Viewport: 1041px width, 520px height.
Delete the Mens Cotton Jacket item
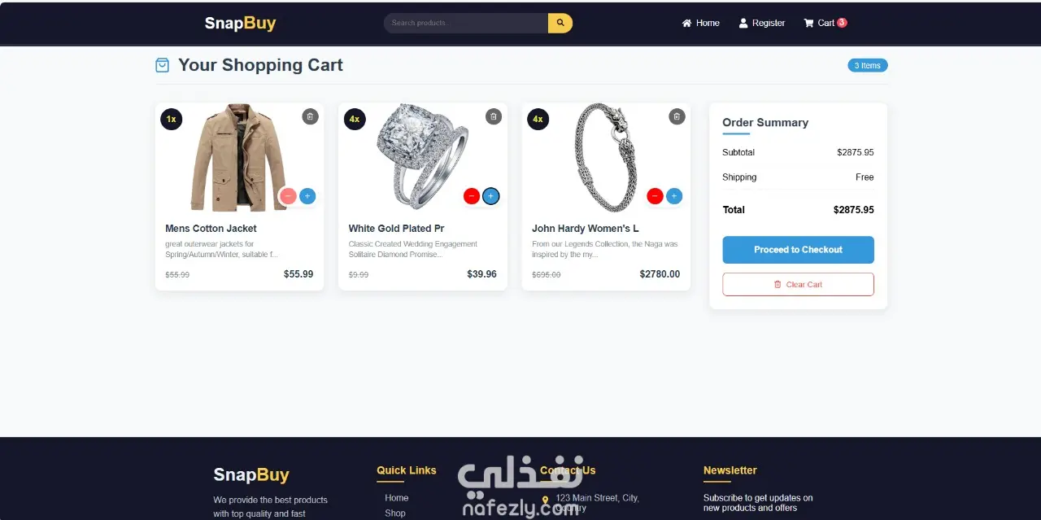(310, 116)
